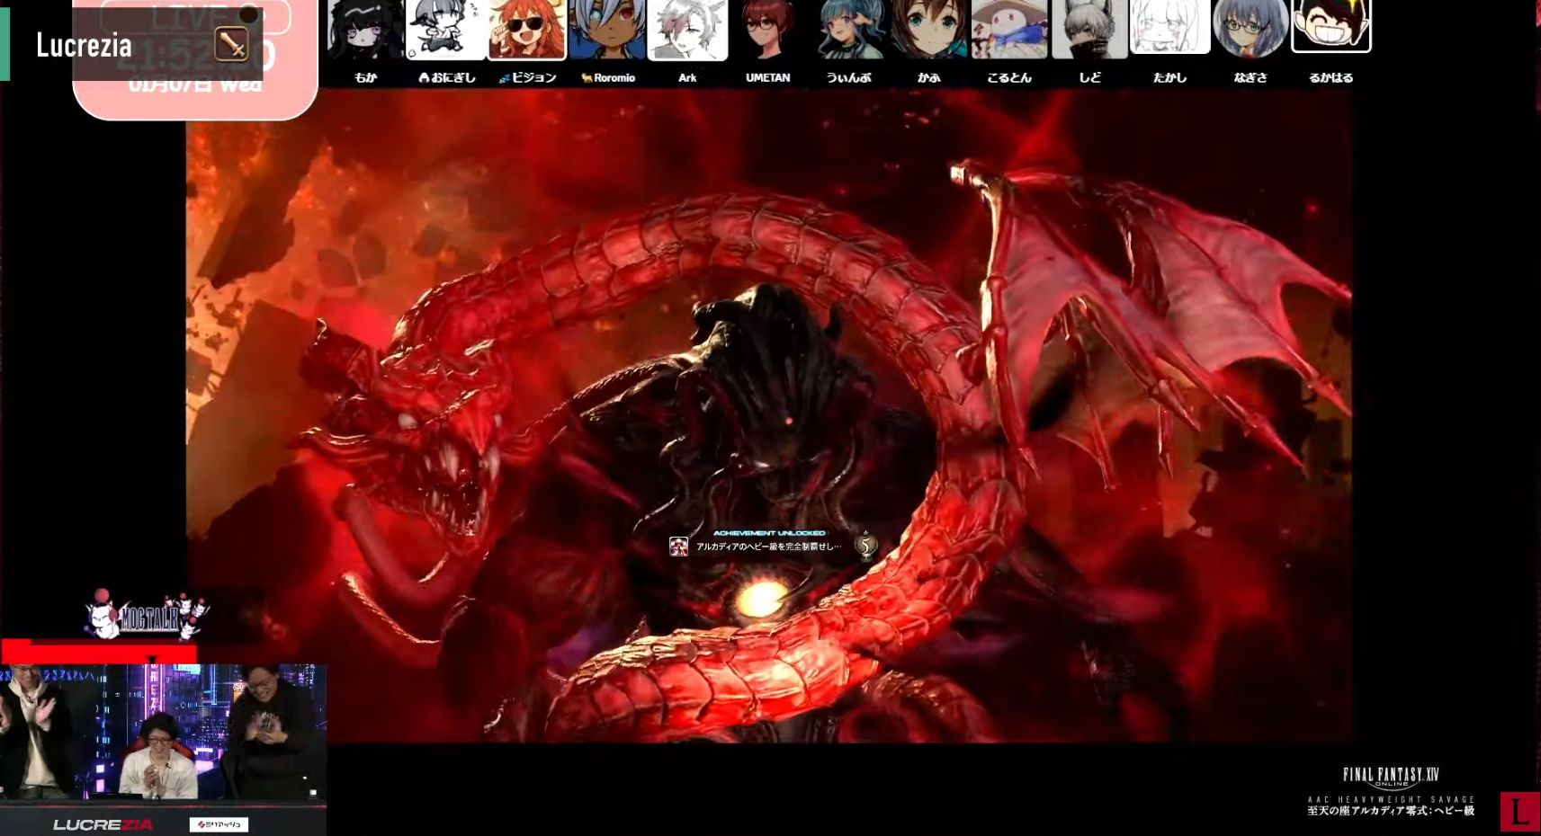This screenshot has height=836, width=1541.
Task: Click the もか player avatar
Action: click(364, 29)
